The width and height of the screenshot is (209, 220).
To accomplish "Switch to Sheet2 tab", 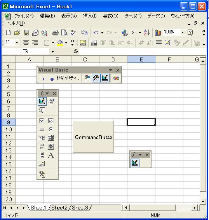I will [59, 208].
